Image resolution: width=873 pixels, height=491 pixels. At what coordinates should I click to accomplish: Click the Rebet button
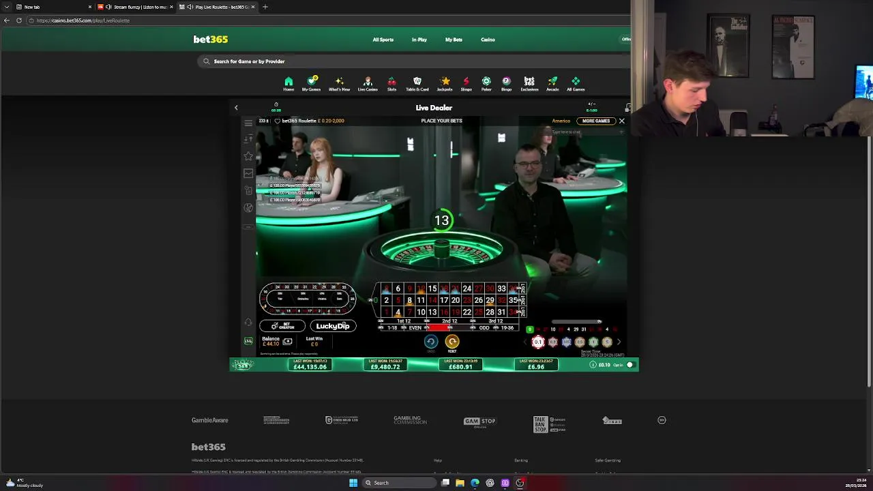(x=452, y=342)
